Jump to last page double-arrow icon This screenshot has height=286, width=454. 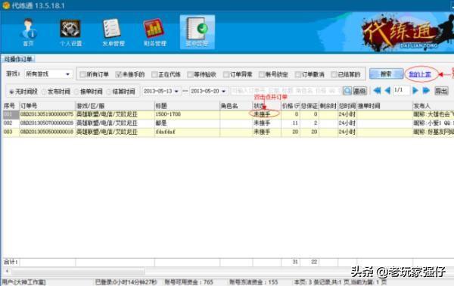426,91
